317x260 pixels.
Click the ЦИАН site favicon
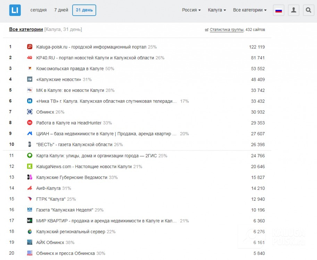point(30,133)
